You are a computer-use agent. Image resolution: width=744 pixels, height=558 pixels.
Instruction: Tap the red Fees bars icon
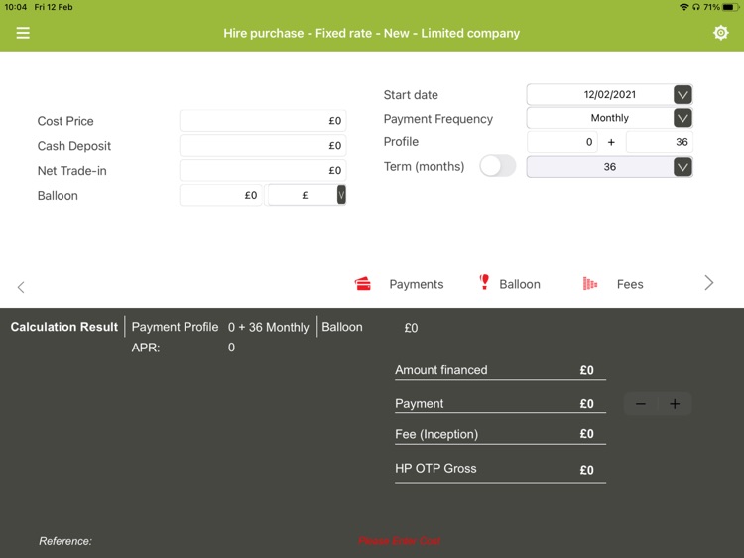coord(590,284)
